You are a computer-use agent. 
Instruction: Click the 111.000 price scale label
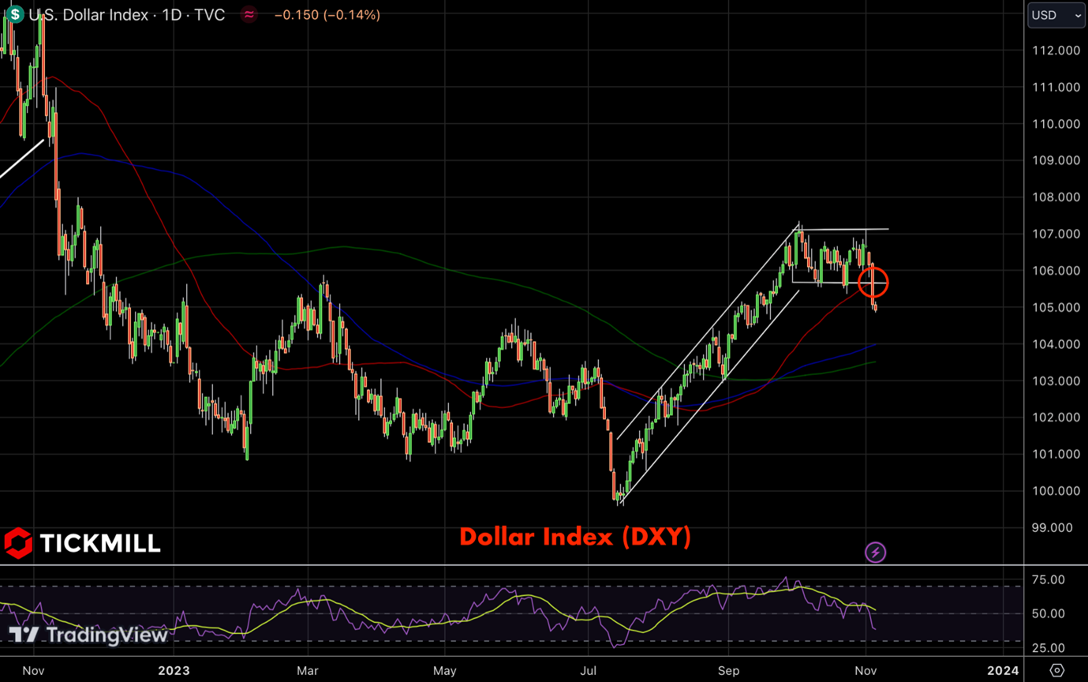click(x=1058, y=88)
